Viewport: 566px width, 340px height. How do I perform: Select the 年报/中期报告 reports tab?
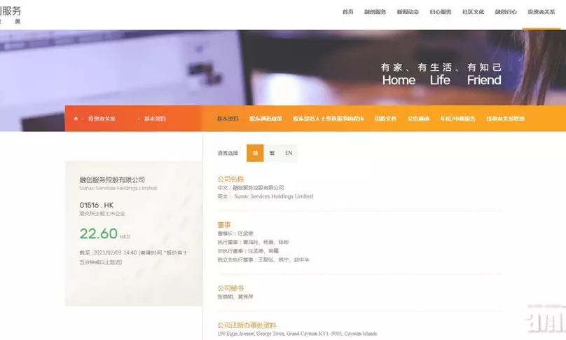(x=457, y=118)
